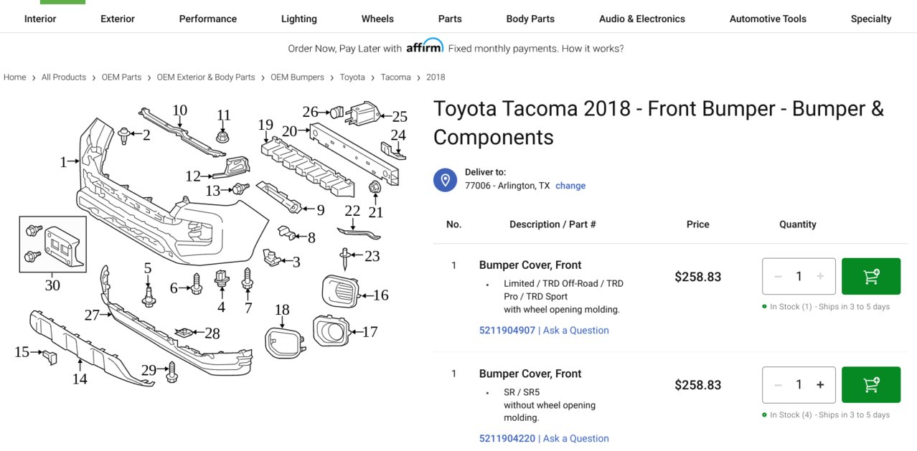Increase quantity for SR/SR5 bumper cover
917x451 pixels.
tap(820, 385)
